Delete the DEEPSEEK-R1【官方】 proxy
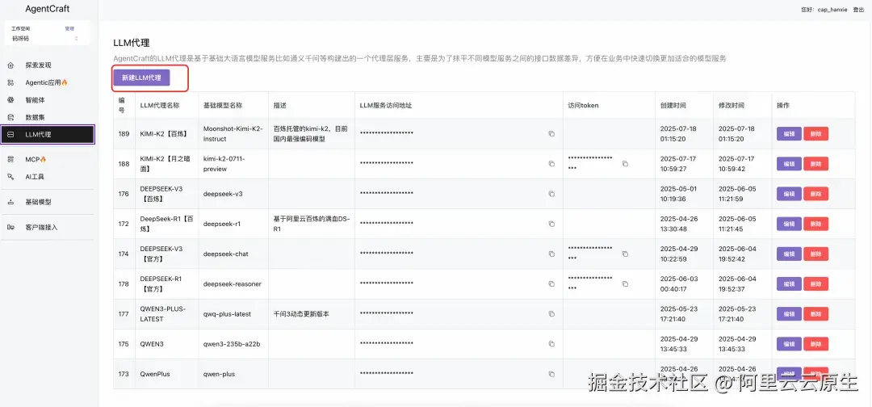This screenshot has width=872, height=407. click(x=815, y=283)
